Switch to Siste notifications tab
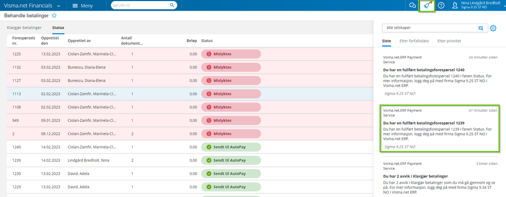506x197 pixels. 386,41
